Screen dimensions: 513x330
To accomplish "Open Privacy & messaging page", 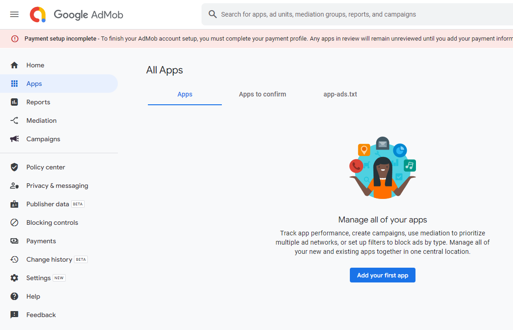I will click(59, 186).
